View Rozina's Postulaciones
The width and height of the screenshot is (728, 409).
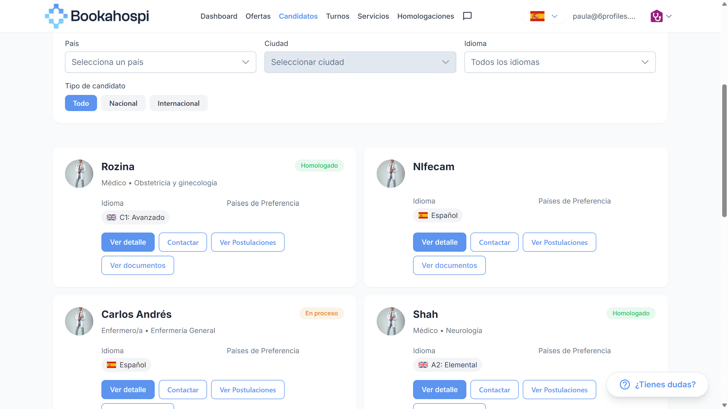[x=248, y=242]
